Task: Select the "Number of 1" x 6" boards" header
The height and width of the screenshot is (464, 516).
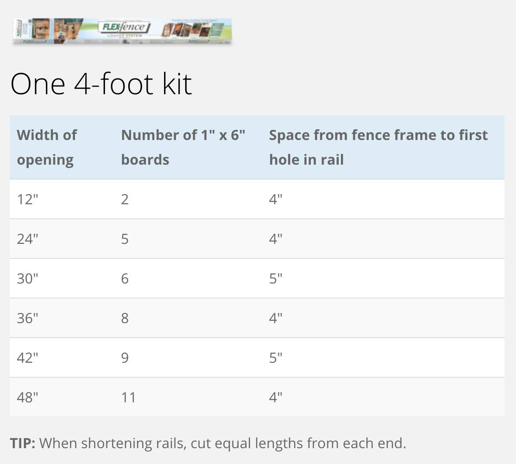Action: (183, 147)
